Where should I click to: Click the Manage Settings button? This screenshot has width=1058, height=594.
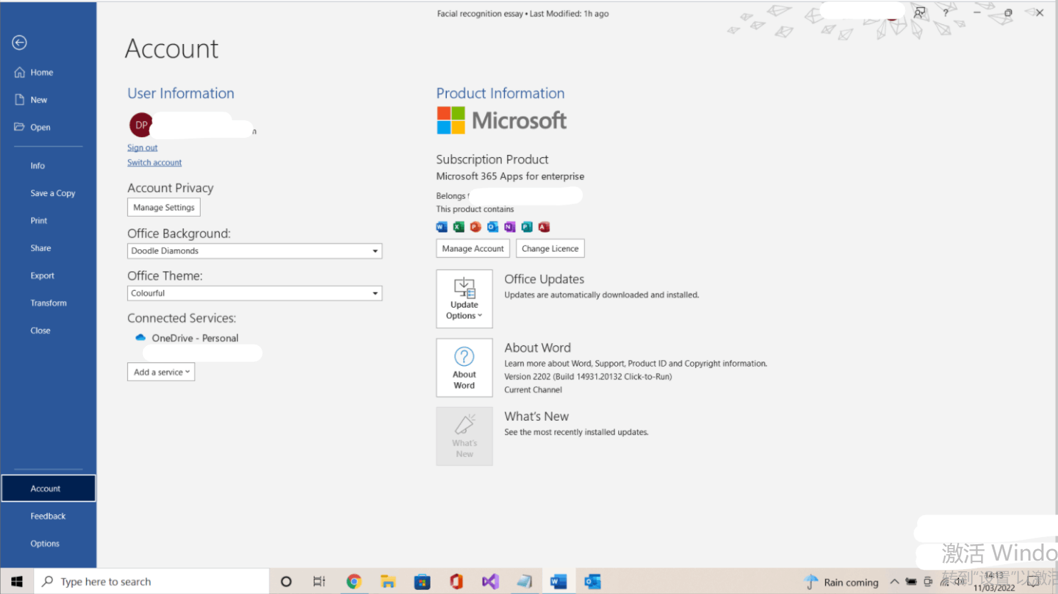164,207
